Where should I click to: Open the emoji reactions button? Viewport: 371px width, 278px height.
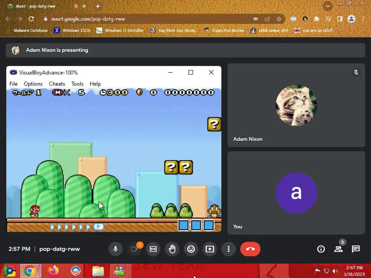coord(191,249)
